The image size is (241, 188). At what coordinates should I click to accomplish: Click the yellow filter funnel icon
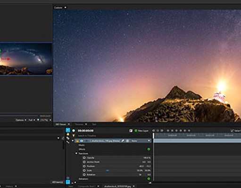pos(74,136)
